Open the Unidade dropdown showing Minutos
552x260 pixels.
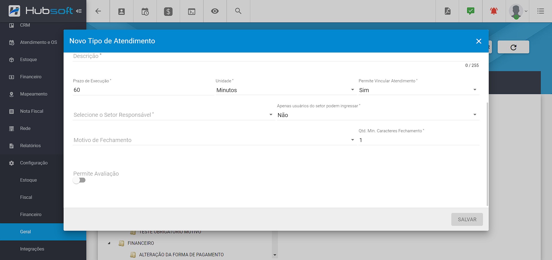point(286,90)
